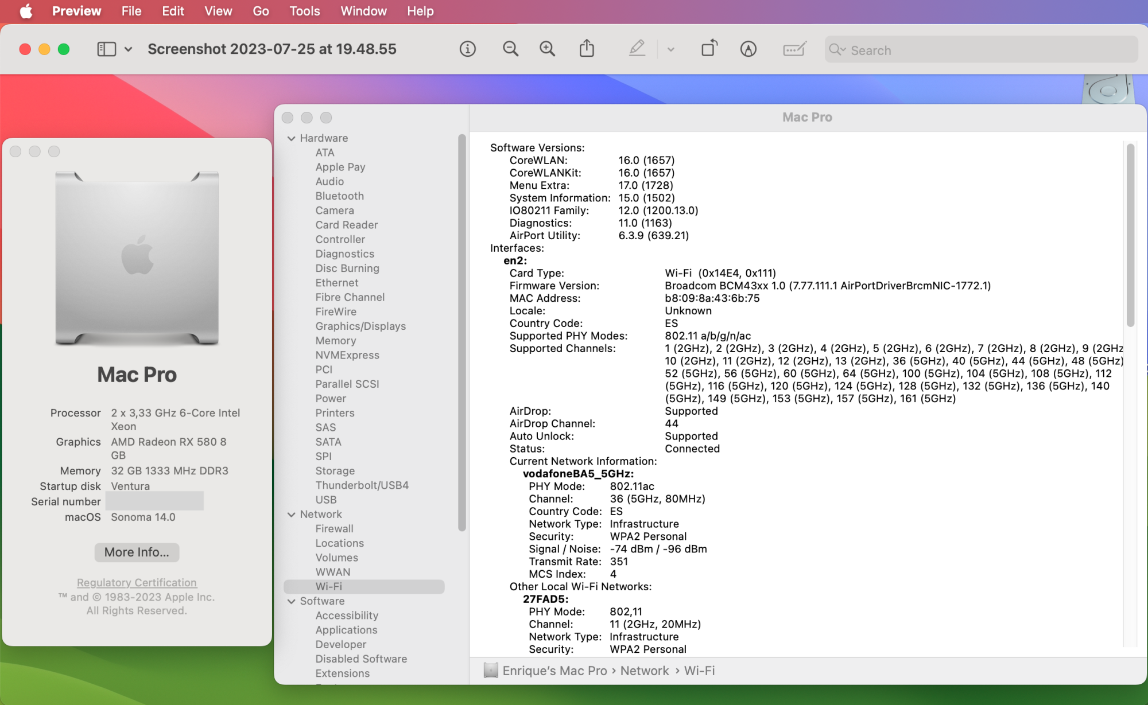
Task: Click the Regulatory Certification link
Action: pyautogui.click(x=137, y=583)
